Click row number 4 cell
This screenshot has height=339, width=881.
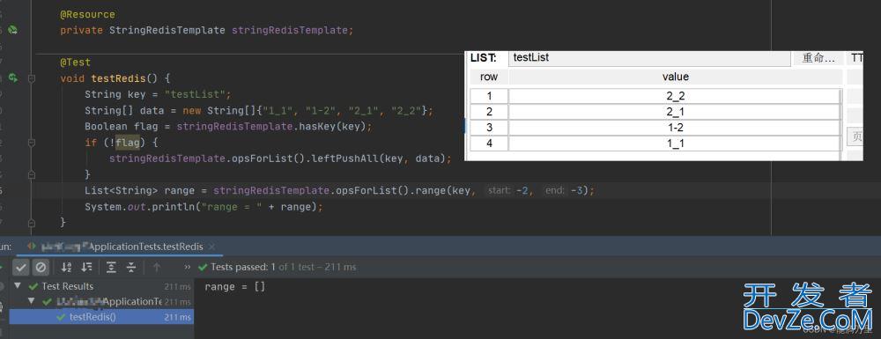coord(489,144)
